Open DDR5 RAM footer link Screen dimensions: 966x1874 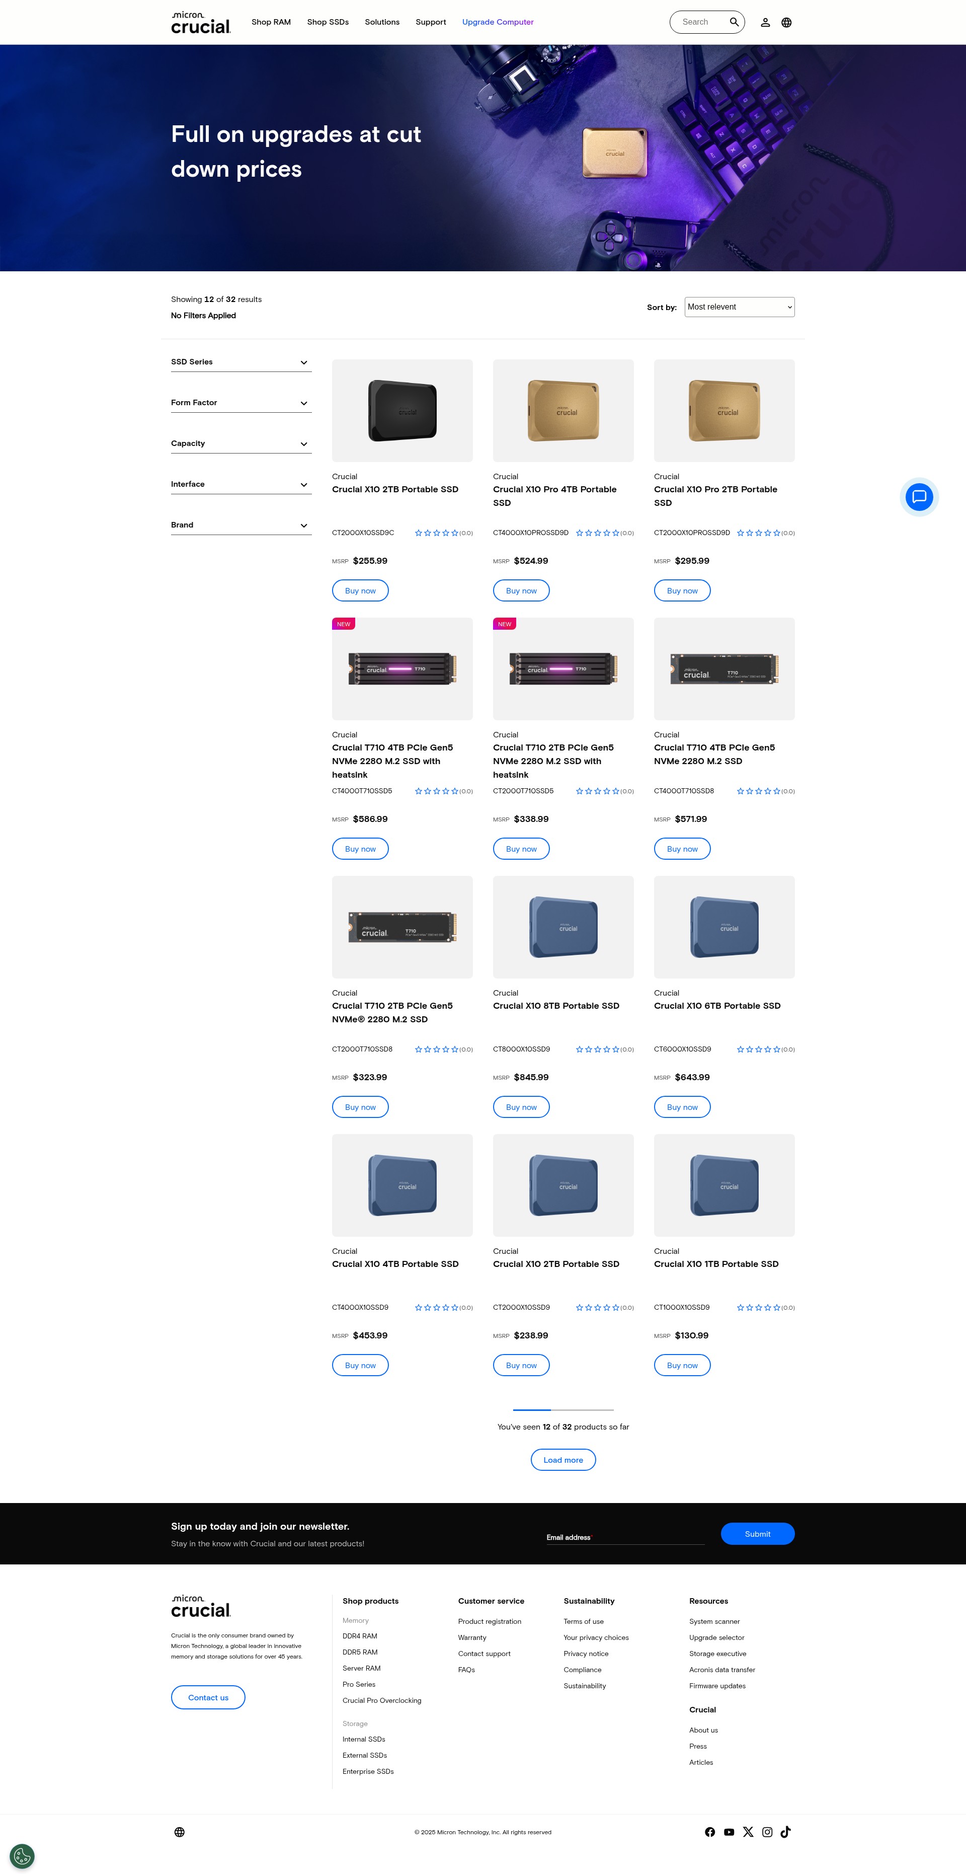coord(360,1652)
